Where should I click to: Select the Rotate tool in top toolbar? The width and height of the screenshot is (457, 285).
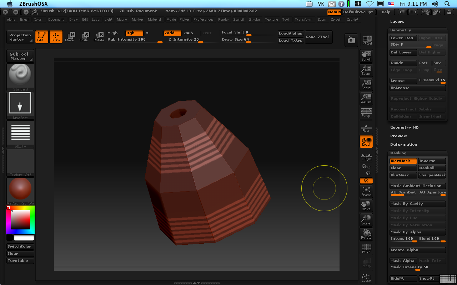click(99, 36)
